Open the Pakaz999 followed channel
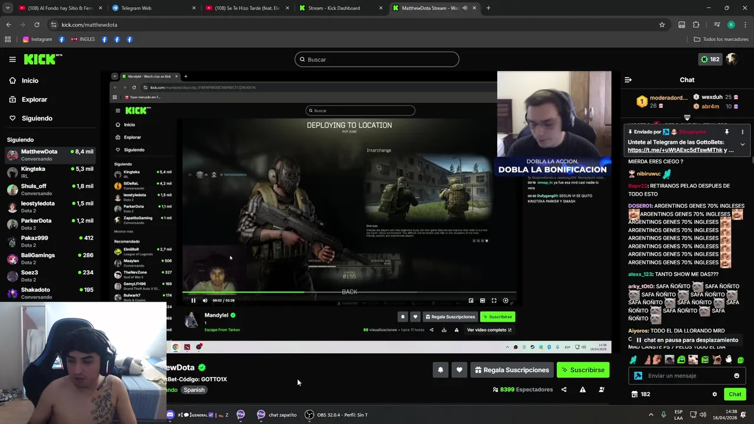 (x=50, y=241)
